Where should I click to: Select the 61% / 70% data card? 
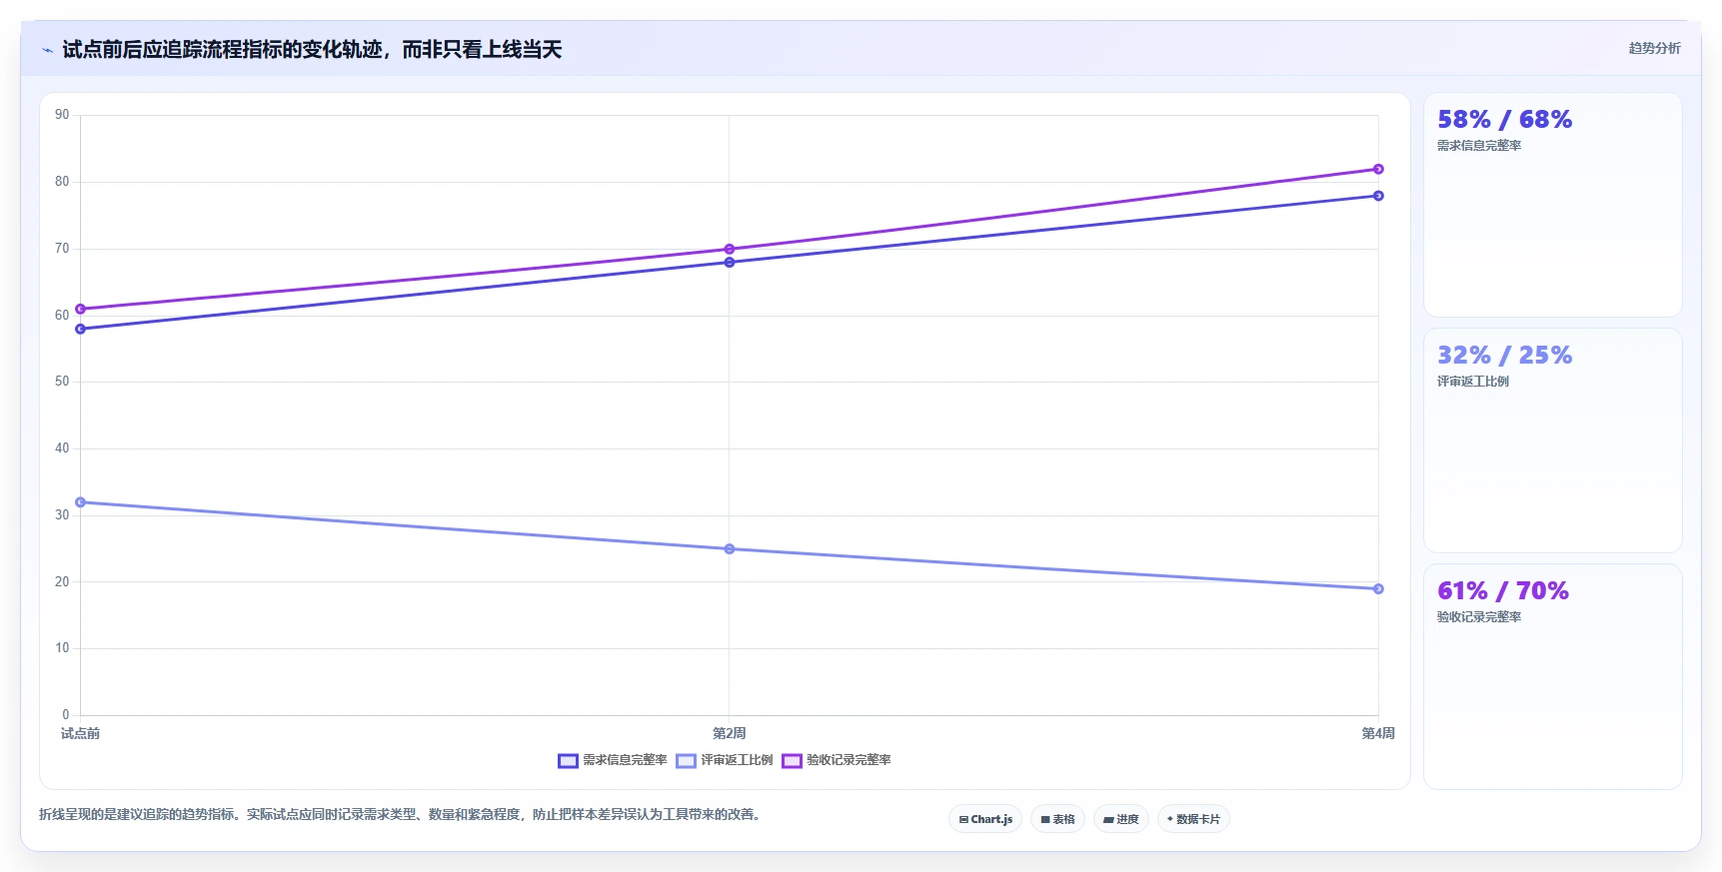click(x=1553, y=676)
